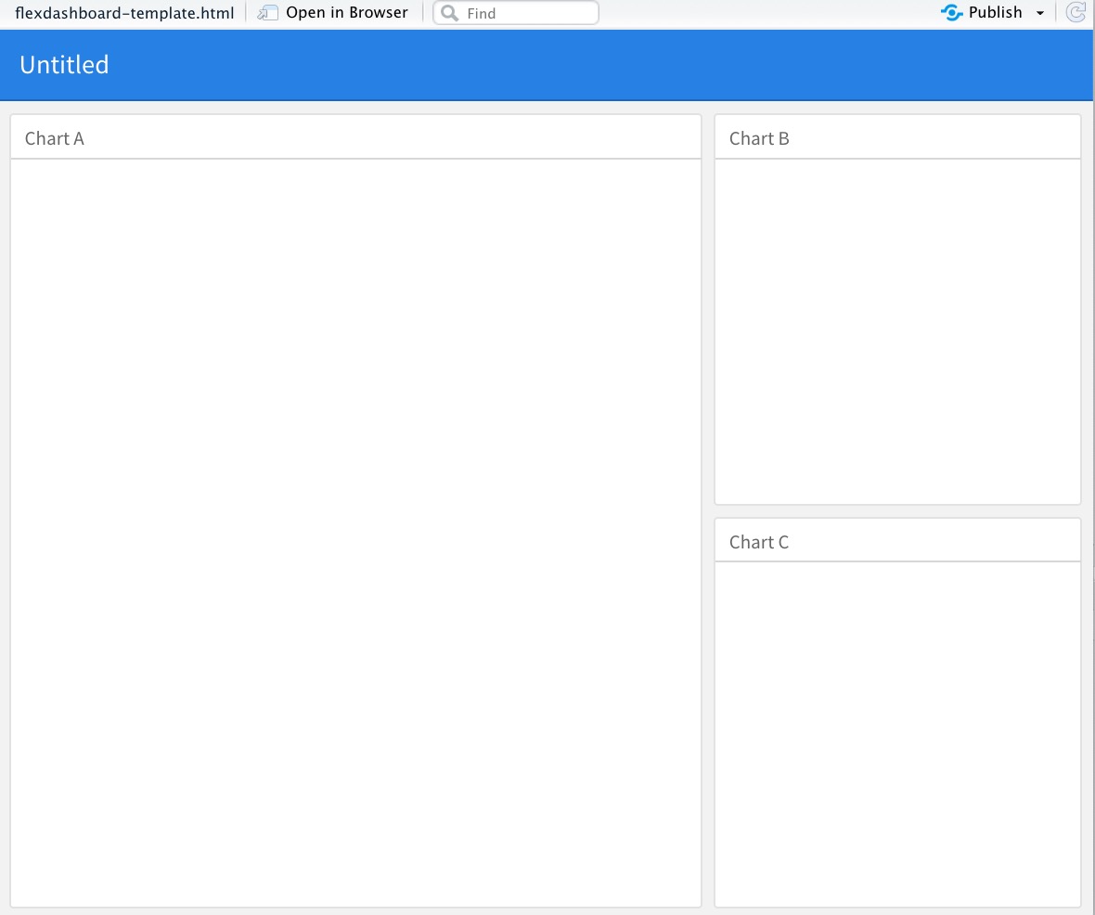
Task: Click the flexdashboard-template.html file name
Action: click(124, 13)
